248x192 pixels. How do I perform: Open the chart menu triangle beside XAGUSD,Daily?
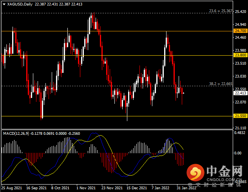click(4, 4)
